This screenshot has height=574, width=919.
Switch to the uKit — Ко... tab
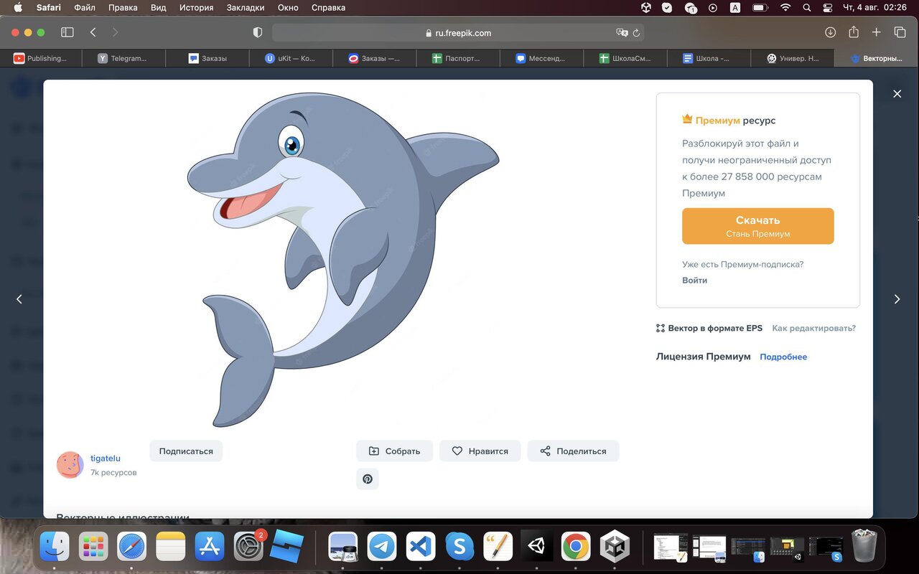291,58
